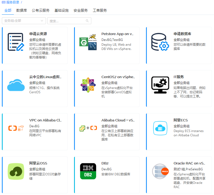Open the 工单服务 tab

tap(100, 10)
